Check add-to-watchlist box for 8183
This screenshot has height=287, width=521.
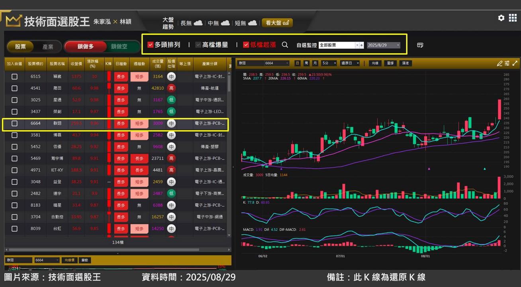(x=14, y=205)
